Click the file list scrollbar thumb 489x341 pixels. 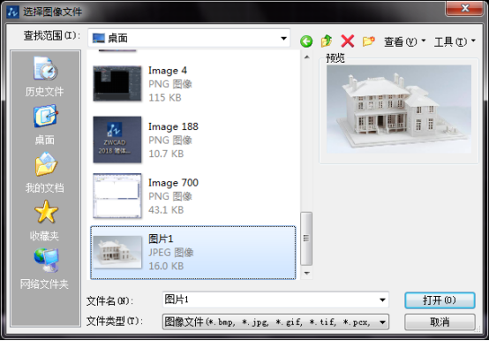(x=306, y=239)
